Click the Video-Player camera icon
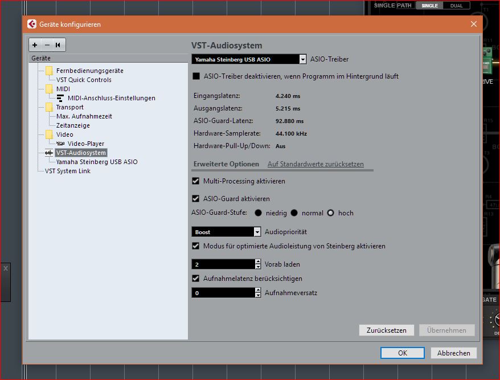The width and height of the screenshot is (500, 380). pos(60,144)
